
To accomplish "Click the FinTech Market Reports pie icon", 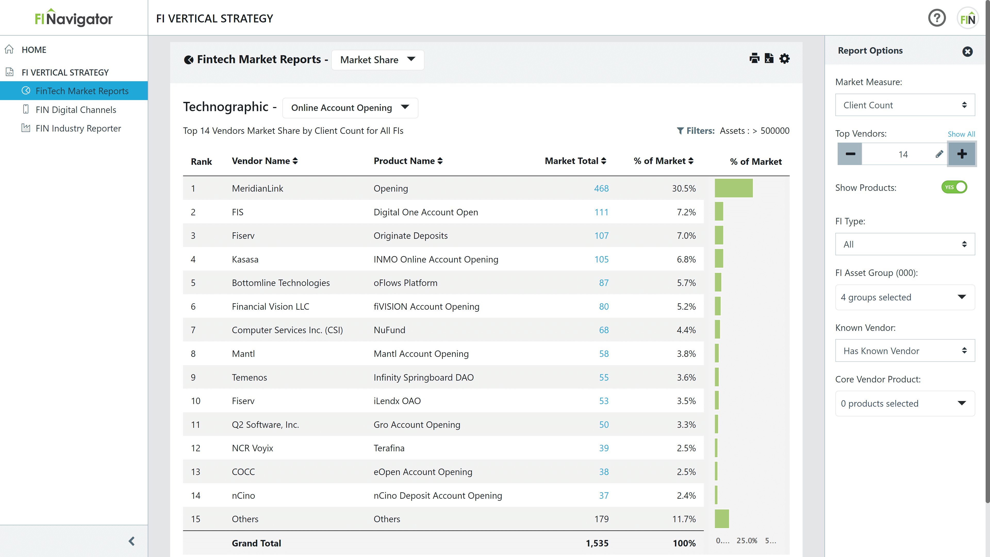I will tap(26, 91).
